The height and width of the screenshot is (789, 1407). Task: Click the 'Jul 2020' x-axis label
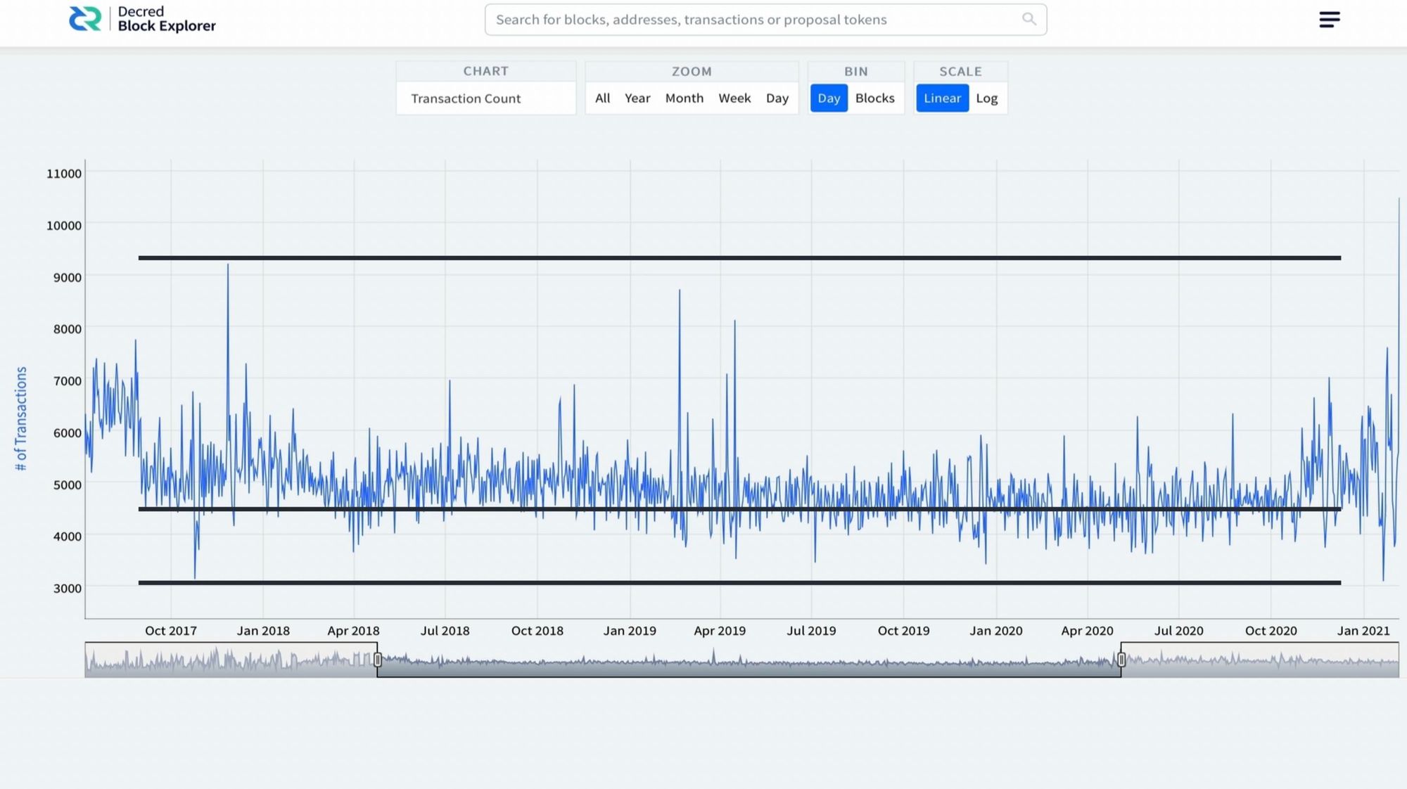click(1179, 631)
